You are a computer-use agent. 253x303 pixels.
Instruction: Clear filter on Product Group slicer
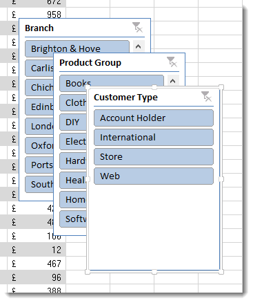pos(172,62)
